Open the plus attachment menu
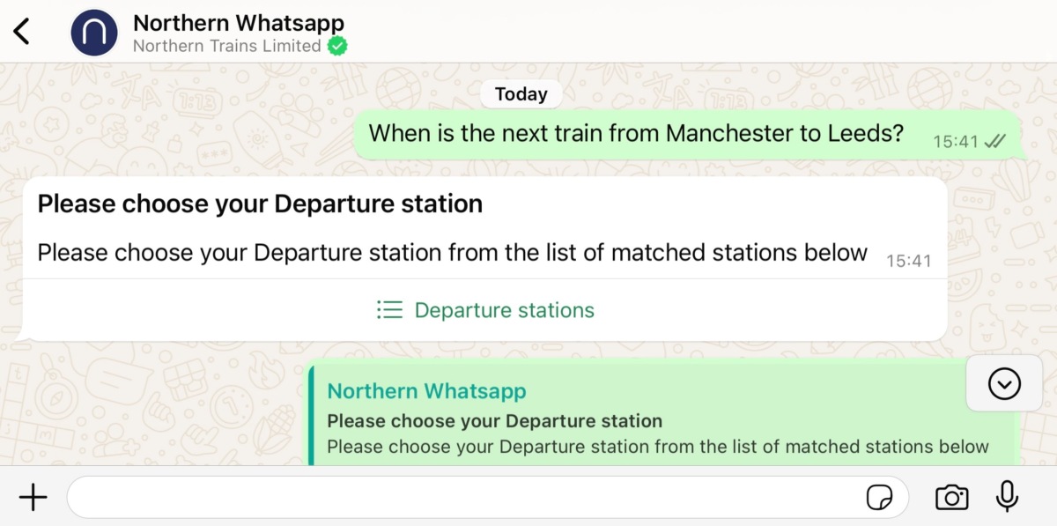This screenshot has width=1057, height=526. pyautogui.click(x=33, y=498)
